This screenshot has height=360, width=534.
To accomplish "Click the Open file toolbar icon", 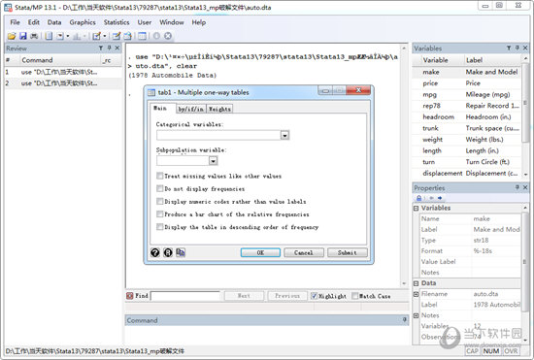I will point(12,36).
